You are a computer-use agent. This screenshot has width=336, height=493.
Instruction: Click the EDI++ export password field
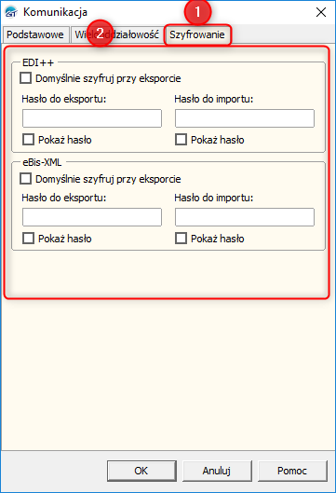tap(92, 118)
